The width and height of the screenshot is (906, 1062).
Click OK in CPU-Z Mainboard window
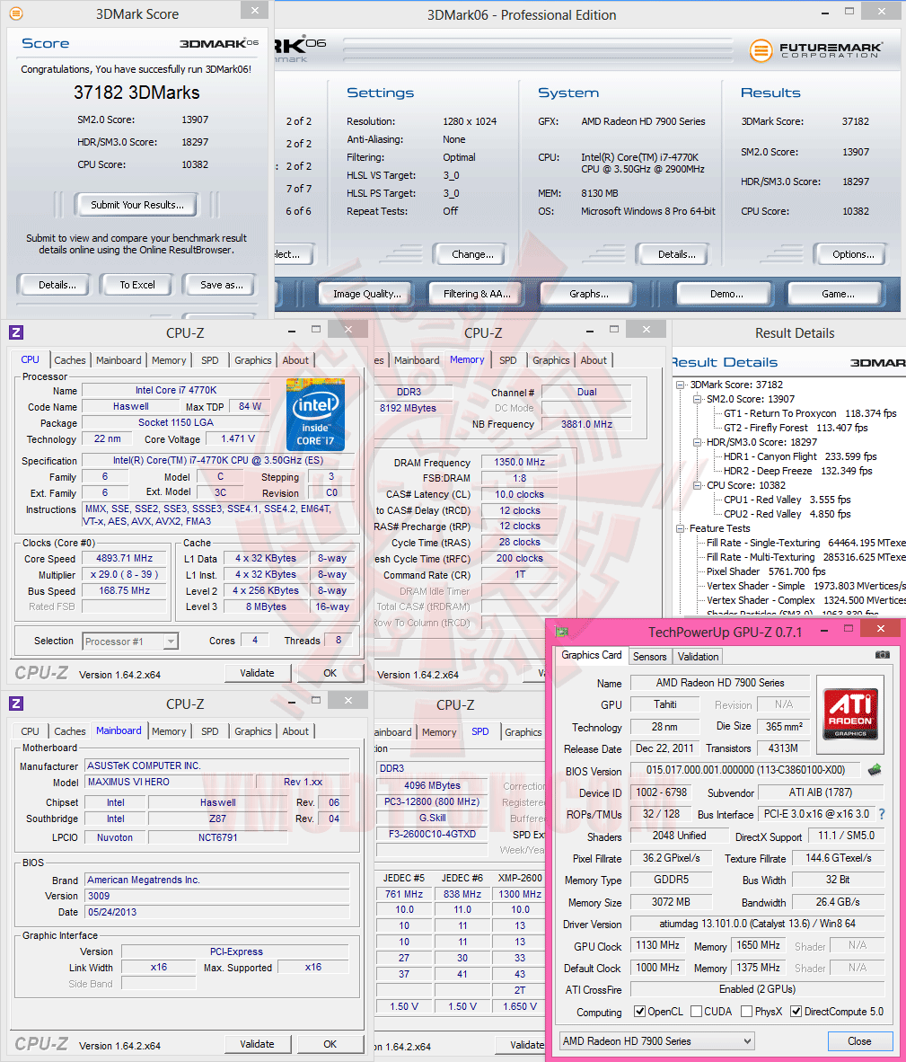[330, 1044]
